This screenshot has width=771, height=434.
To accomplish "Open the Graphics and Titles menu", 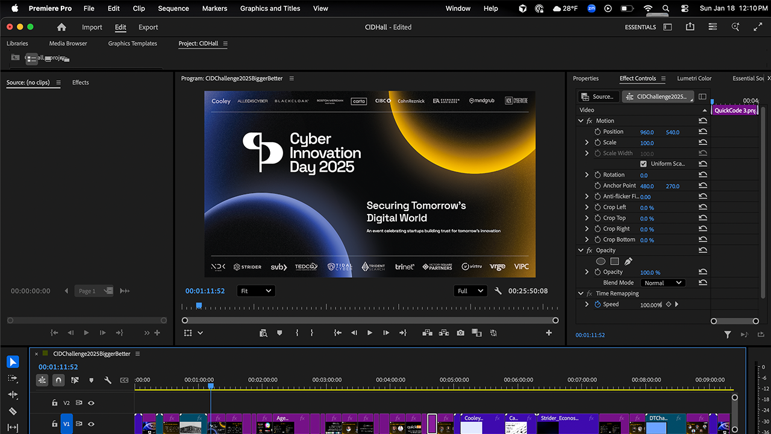I will 270,8.
